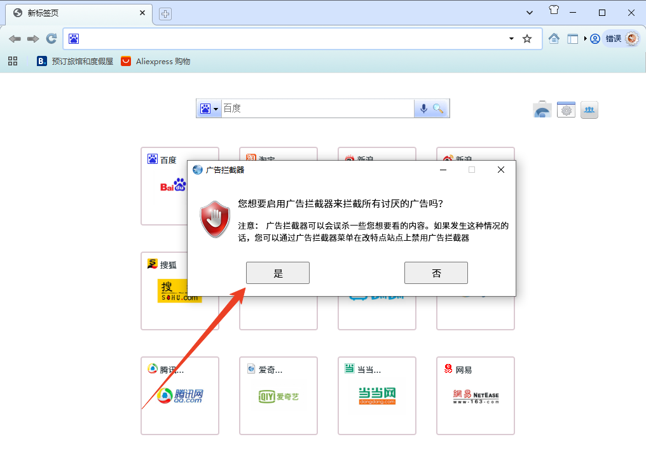Decline ad blocker with the 否 button

[x=436, y=273]
